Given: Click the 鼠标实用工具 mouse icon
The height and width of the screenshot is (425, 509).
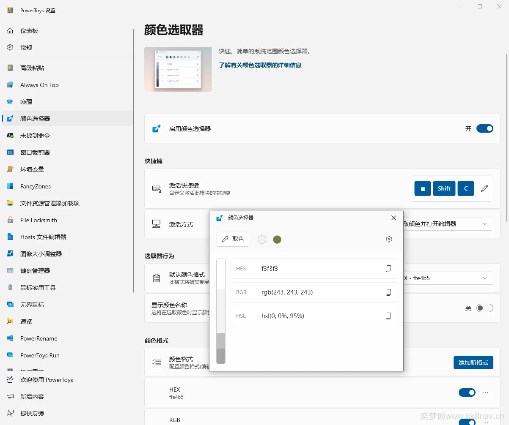Looking at the screenshot, I should click(x=10, y=288).
